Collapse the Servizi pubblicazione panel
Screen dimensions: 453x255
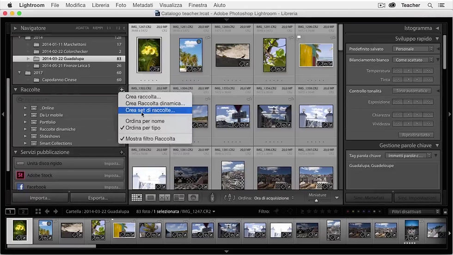tap(16, 152)
